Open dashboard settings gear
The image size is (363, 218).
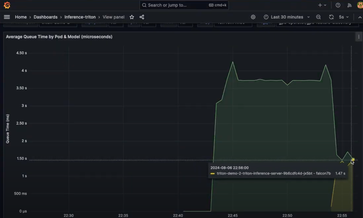point(253,17)
